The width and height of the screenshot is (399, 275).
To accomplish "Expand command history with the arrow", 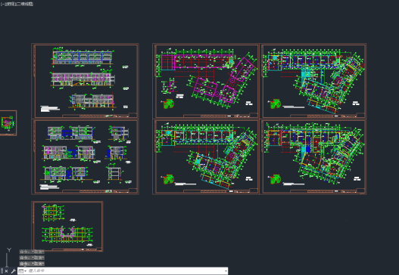I will (226, 271).
